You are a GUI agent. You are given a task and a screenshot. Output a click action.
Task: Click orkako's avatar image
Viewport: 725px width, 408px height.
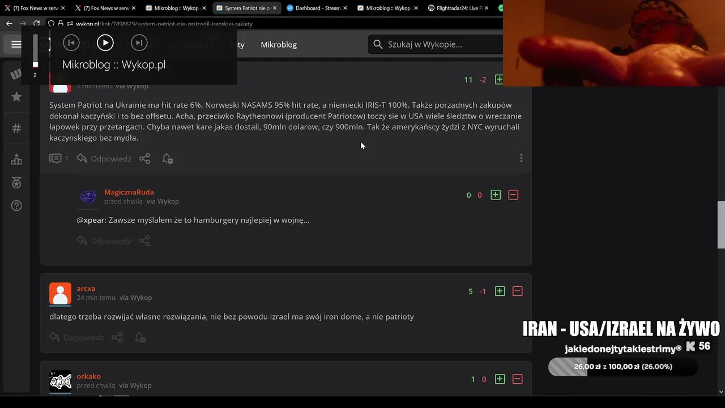61,381
